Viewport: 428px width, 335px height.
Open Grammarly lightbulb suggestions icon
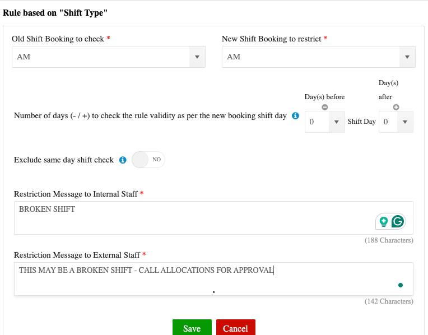click(x=384, y=221)
